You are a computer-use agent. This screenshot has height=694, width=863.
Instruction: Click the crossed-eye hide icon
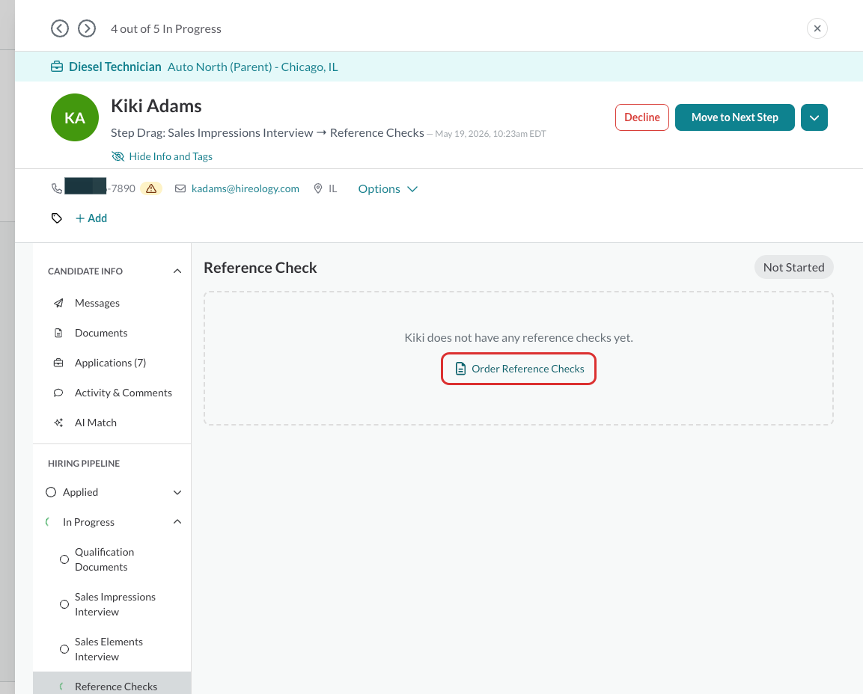pos(118,157)
